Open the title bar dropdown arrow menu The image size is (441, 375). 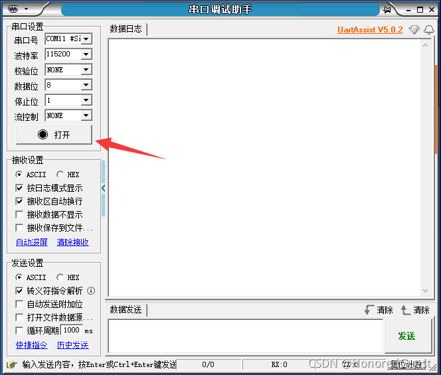pos(26,9)
